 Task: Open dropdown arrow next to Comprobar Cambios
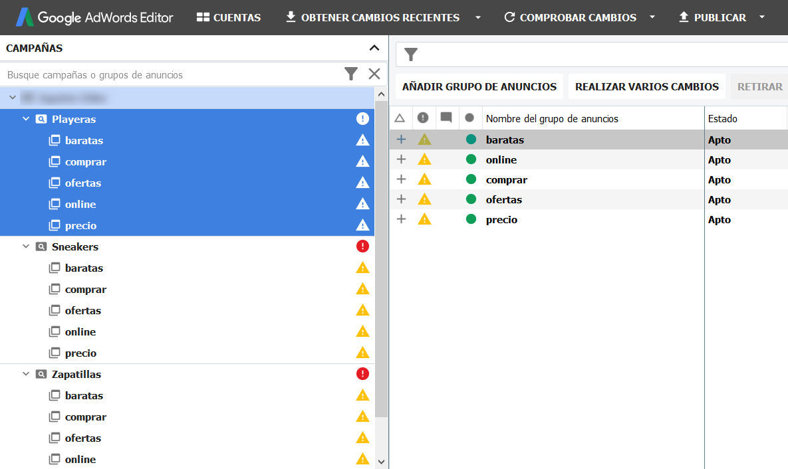point(652,17)
